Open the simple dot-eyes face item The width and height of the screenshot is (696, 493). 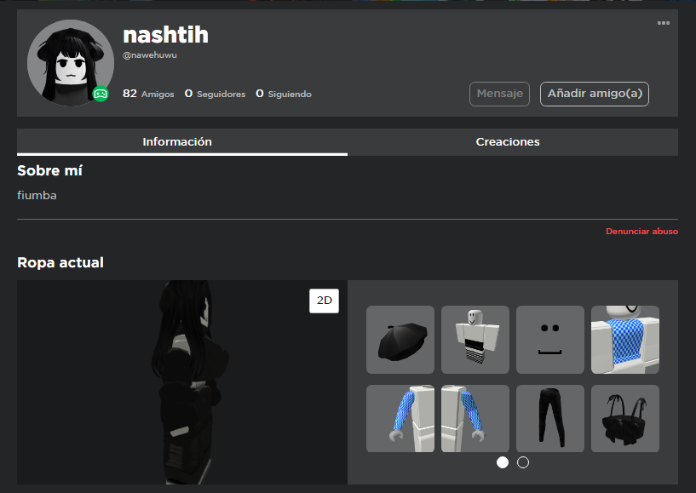[x=550, y=340]
